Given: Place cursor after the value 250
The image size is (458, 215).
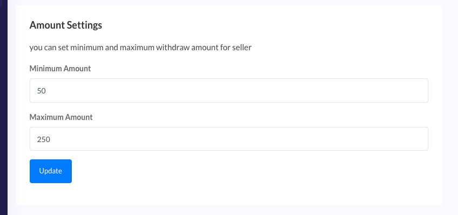Looking at the screenshot, I should click(x=51, y=139).
